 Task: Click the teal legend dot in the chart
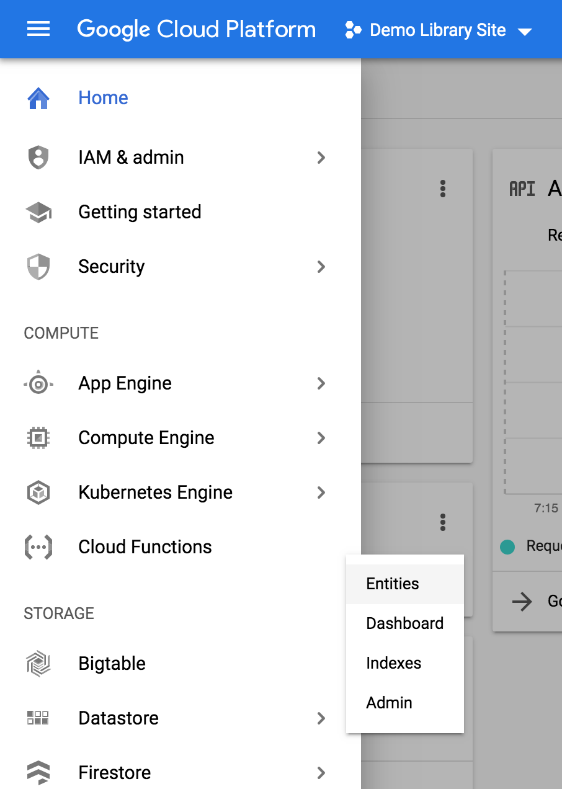507,547
